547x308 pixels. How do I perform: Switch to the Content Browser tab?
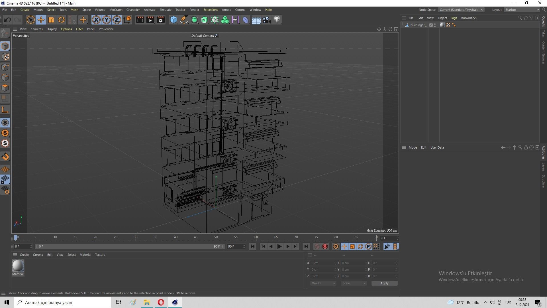pos(544,53)
